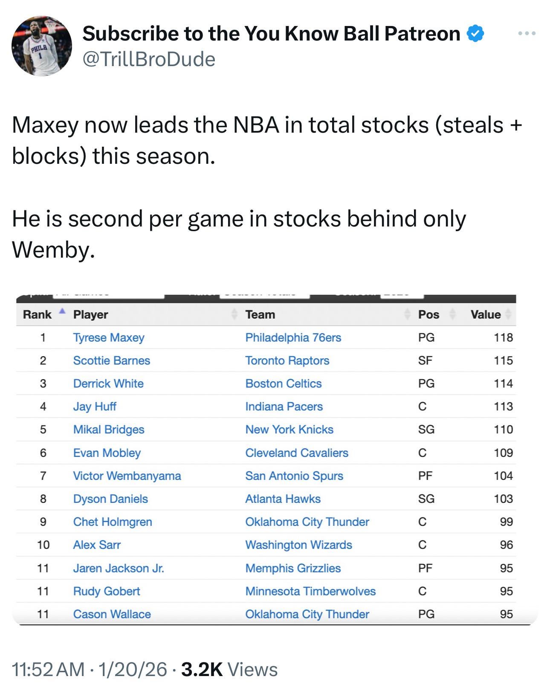Open Tyrese Maxey's player link
550x688 pixels.
pos(109,337)
